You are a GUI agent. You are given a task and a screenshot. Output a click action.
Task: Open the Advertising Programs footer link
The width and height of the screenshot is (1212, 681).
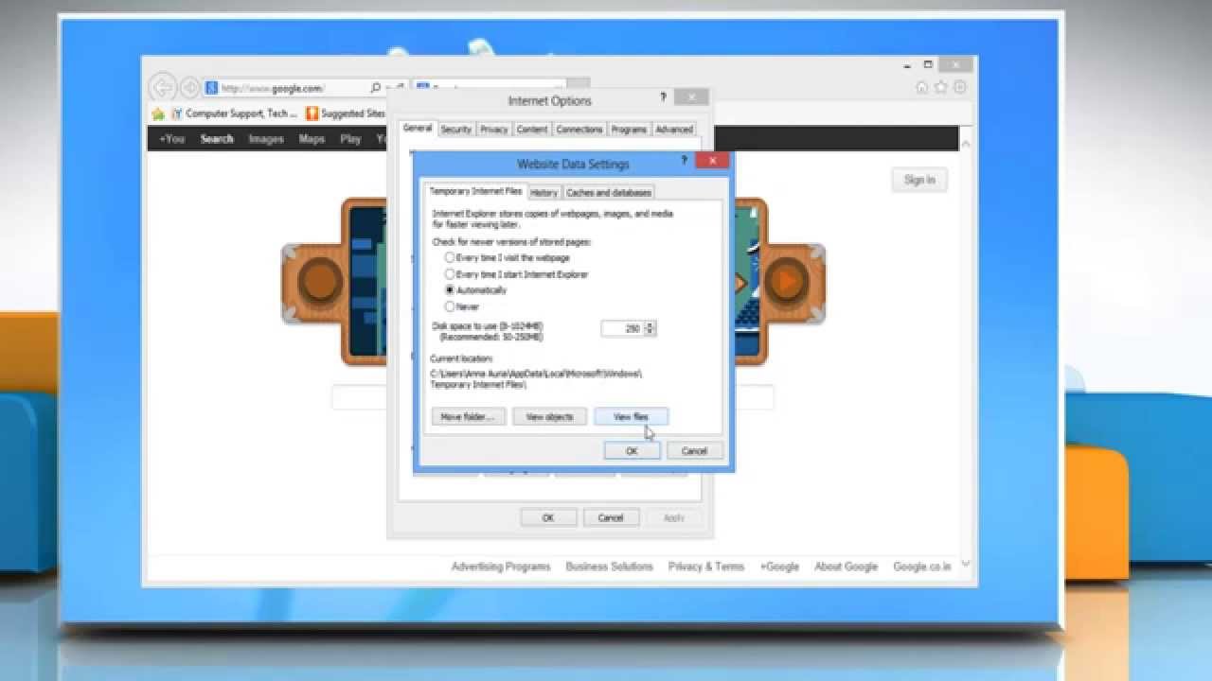coord(501,567)
